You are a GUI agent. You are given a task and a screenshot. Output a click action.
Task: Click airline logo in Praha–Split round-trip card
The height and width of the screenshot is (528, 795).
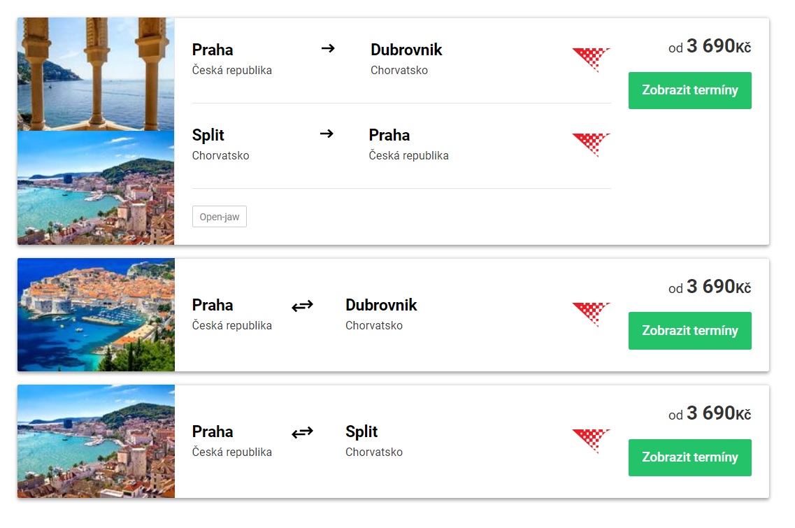(591, 441)
